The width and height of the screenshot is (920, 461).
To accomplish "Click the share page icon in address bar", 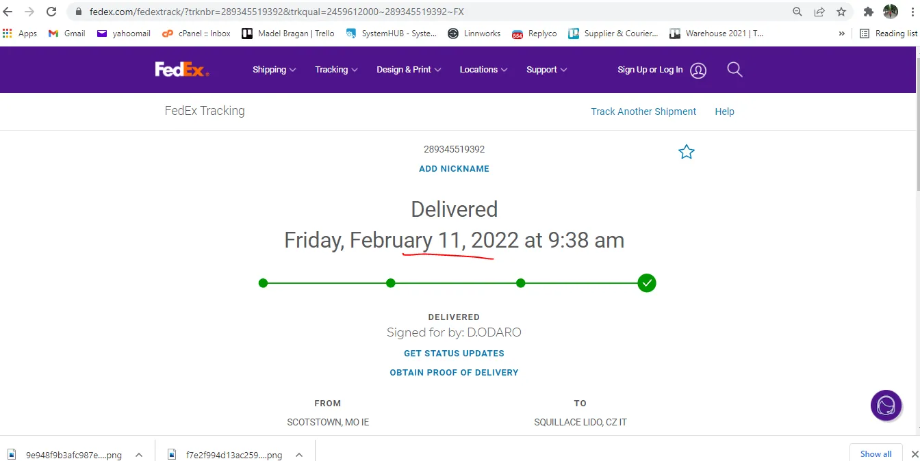I will click(819, 12).
